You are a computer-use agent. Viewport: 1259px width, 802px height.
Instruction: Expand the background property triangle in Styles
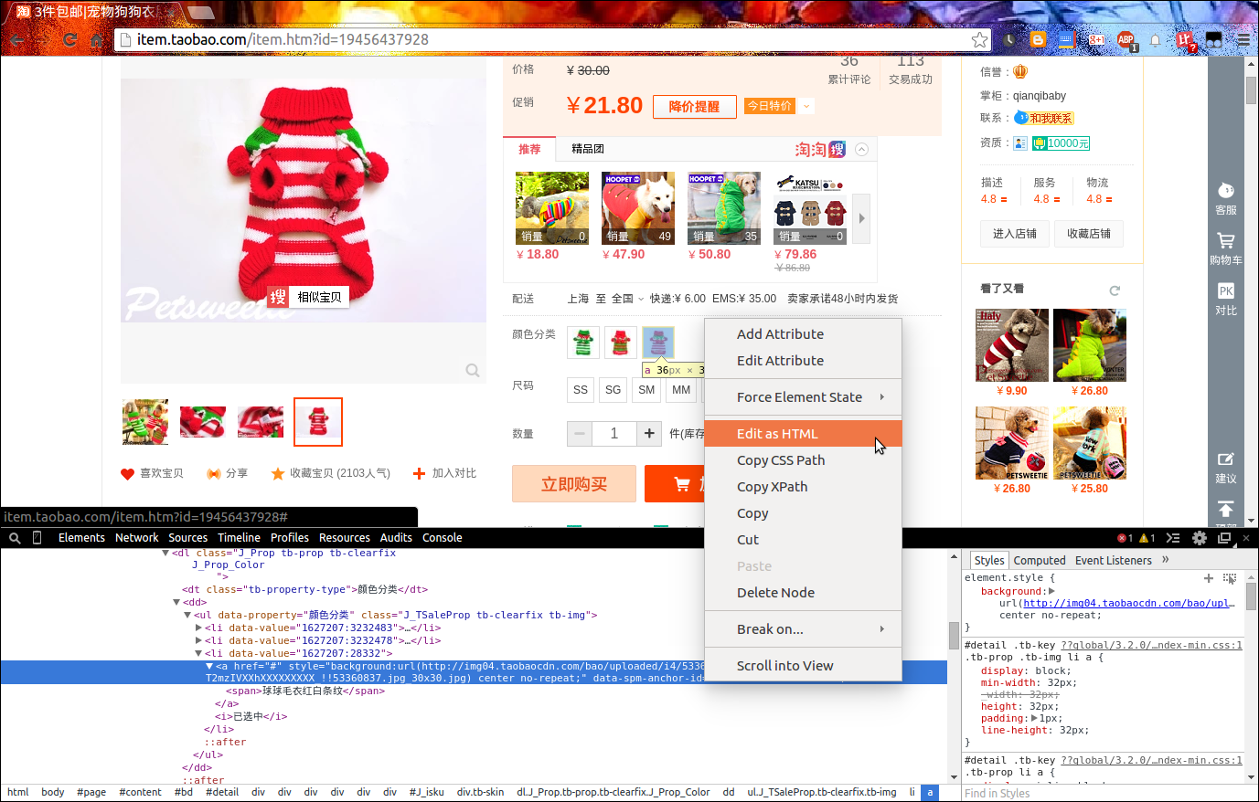[x=1051, y=591]
